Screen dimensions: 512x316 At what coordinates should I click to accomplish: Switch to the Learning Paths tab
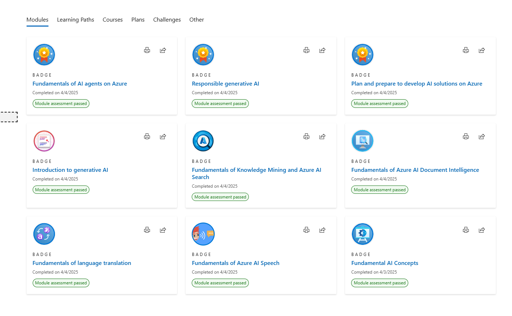tap(75, 20)
